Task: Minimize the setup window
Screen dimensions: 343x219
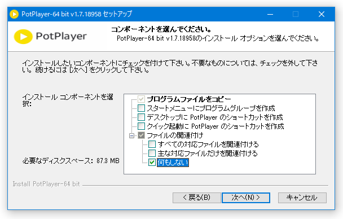Action: tap(270, 14)
